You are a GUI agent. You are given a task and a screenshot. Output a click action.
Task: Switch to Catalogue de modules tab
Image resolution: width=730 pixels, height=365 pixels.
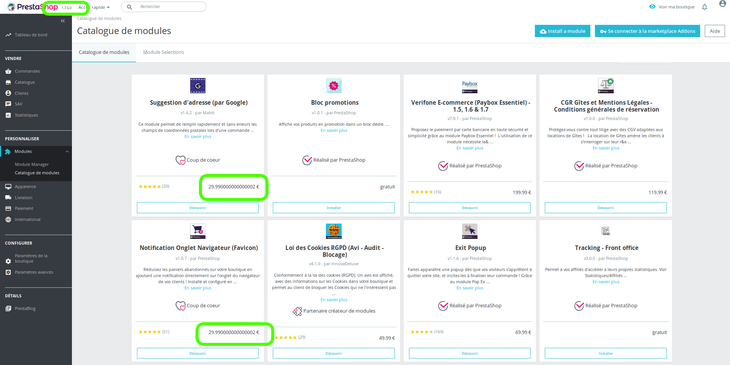point(104,52)
